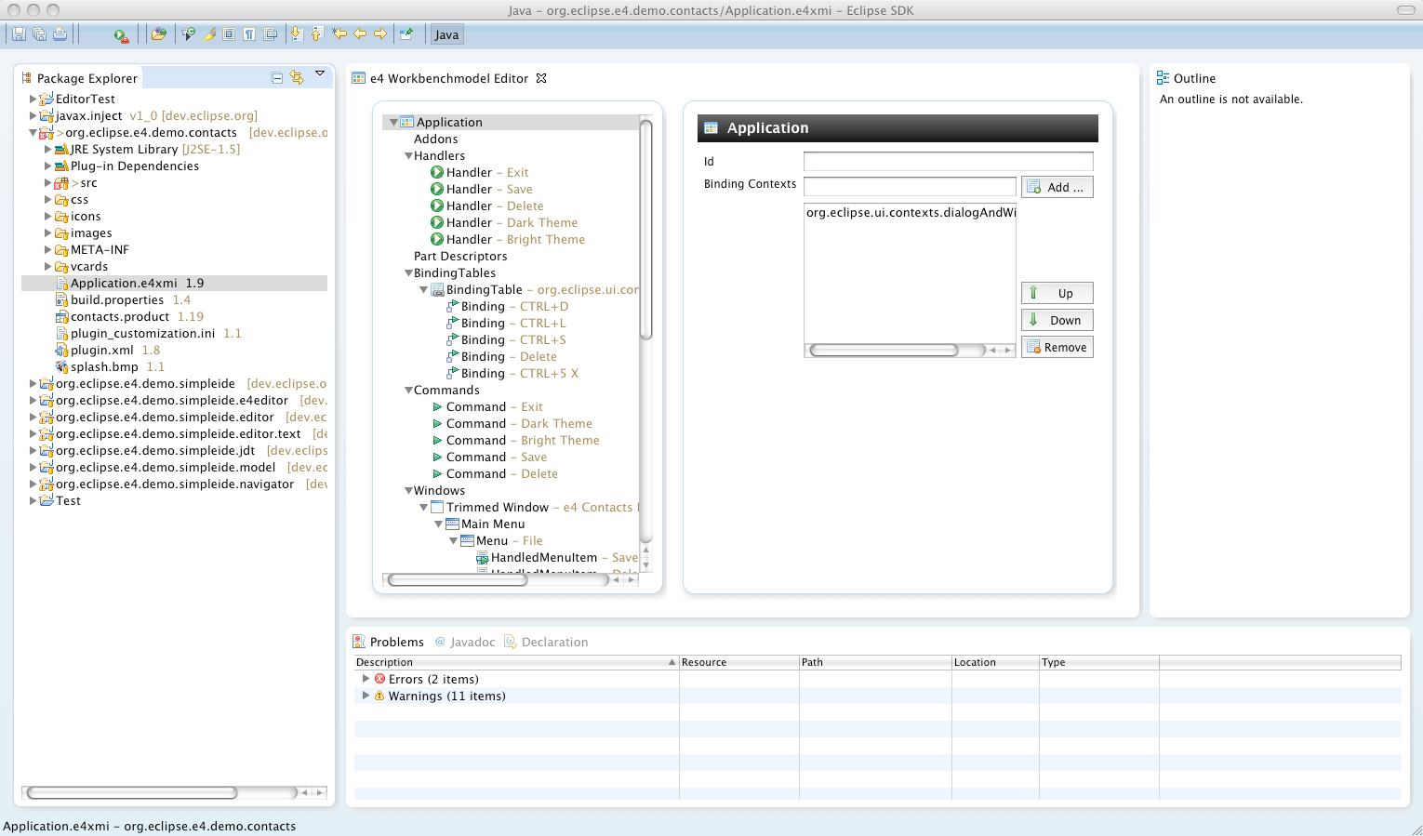1423x836 pixels.
Task: Go to Last Edit Location icon
Action: click(x=339, y=34)
